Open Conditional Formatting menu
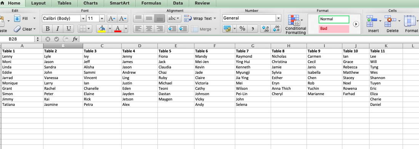This screenshot has width=419, height=149. (295, 25)
